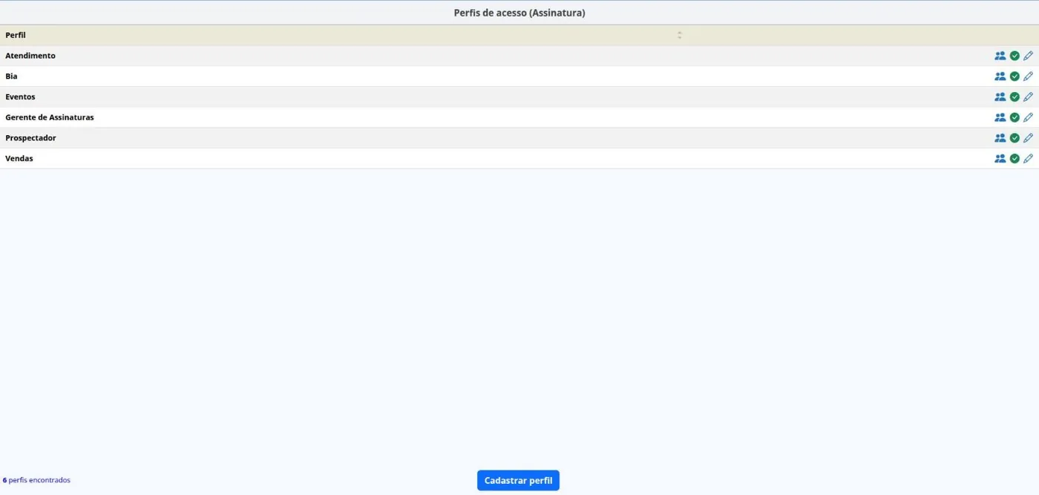Click the Perfil column header label
1039x495 pixels.
16,35
